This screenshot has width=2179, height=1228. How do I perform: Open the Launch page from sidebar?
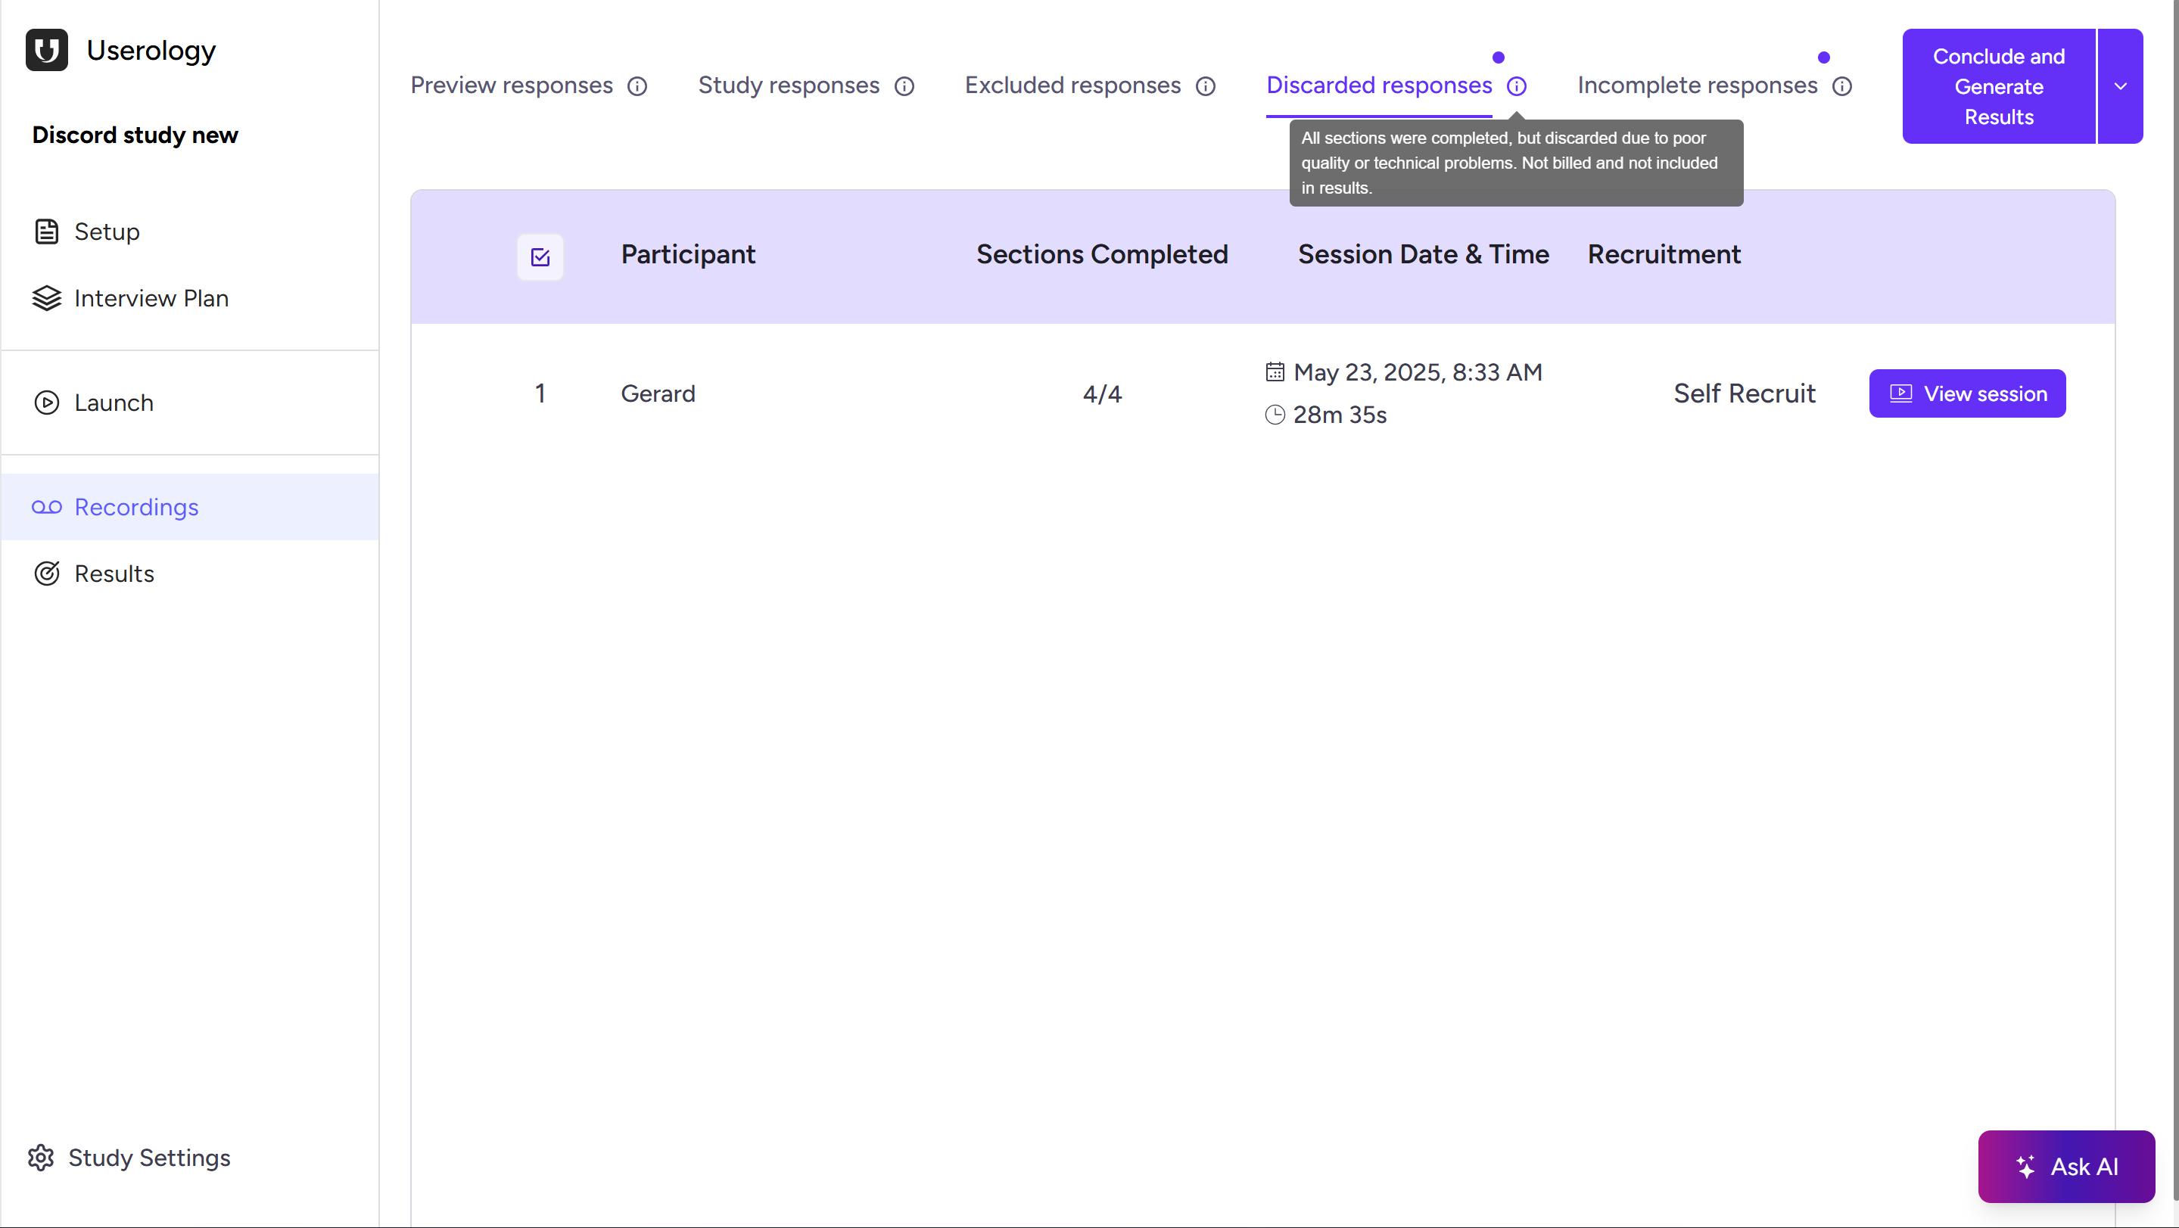[x=114, y=403]
